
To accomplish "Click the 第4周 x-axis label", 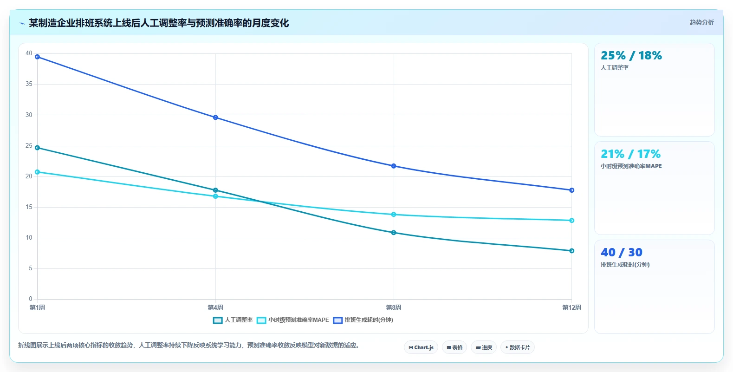I will coord(215,307).
